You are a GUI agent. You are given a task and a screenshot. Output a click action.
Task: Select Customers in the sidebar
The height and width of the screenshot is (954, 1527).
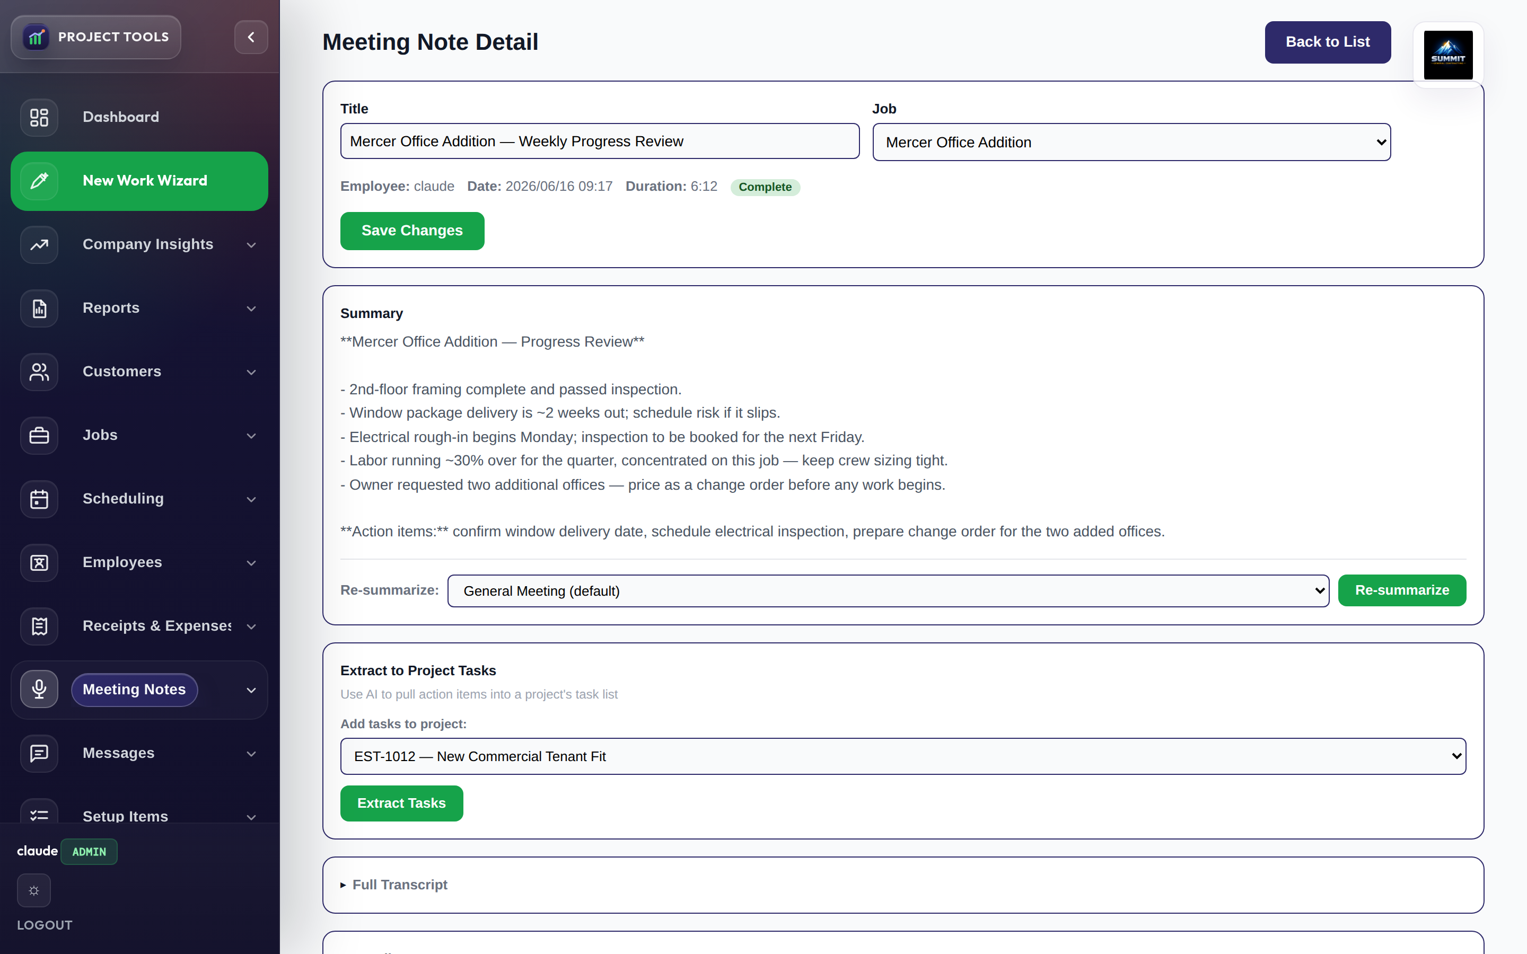[122, 372]
